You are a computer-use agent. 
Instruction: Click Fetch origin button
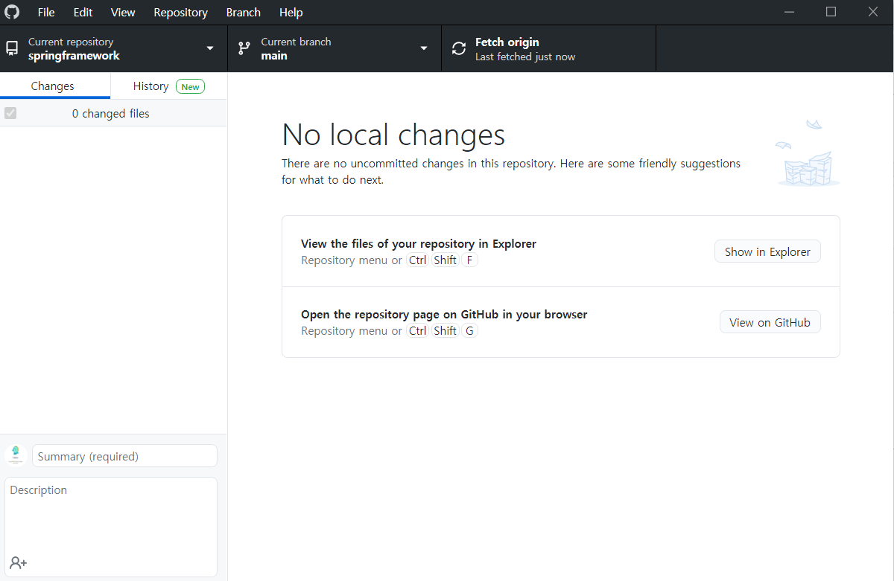click(549, 48)
